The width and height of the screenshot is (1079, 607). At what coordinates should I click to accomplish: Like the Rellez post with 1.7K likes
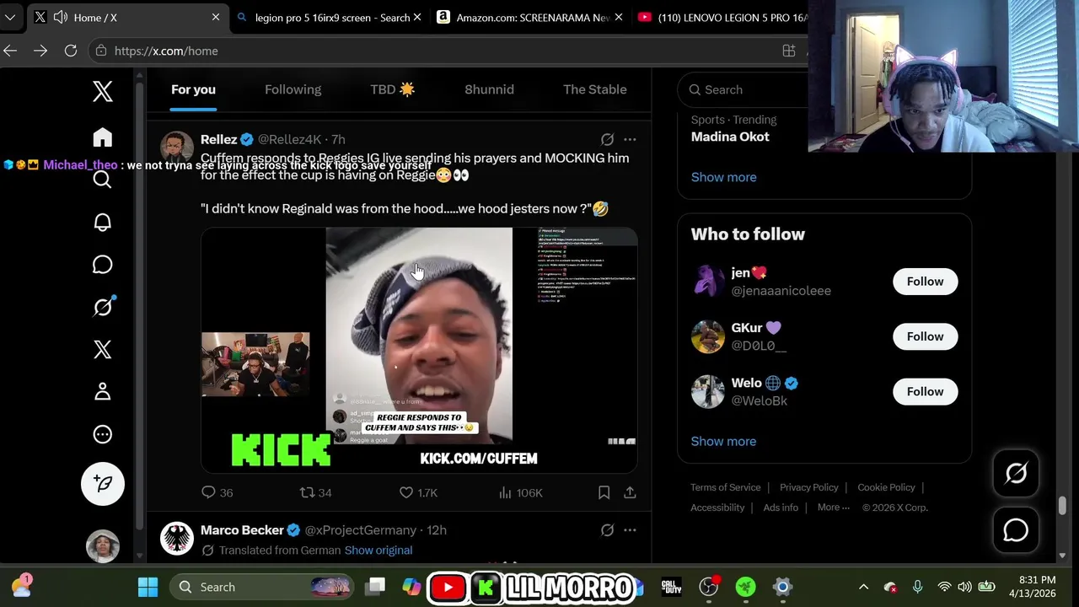[x=418, y=492]
